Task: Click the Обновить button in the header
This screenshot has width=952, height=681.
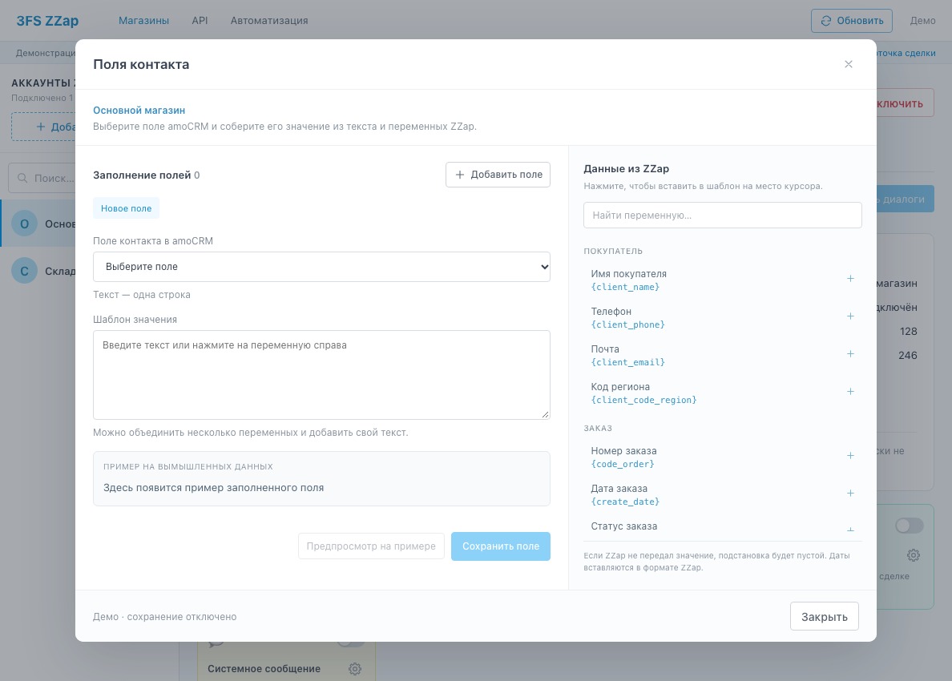Action: click(x=852, y=21)
